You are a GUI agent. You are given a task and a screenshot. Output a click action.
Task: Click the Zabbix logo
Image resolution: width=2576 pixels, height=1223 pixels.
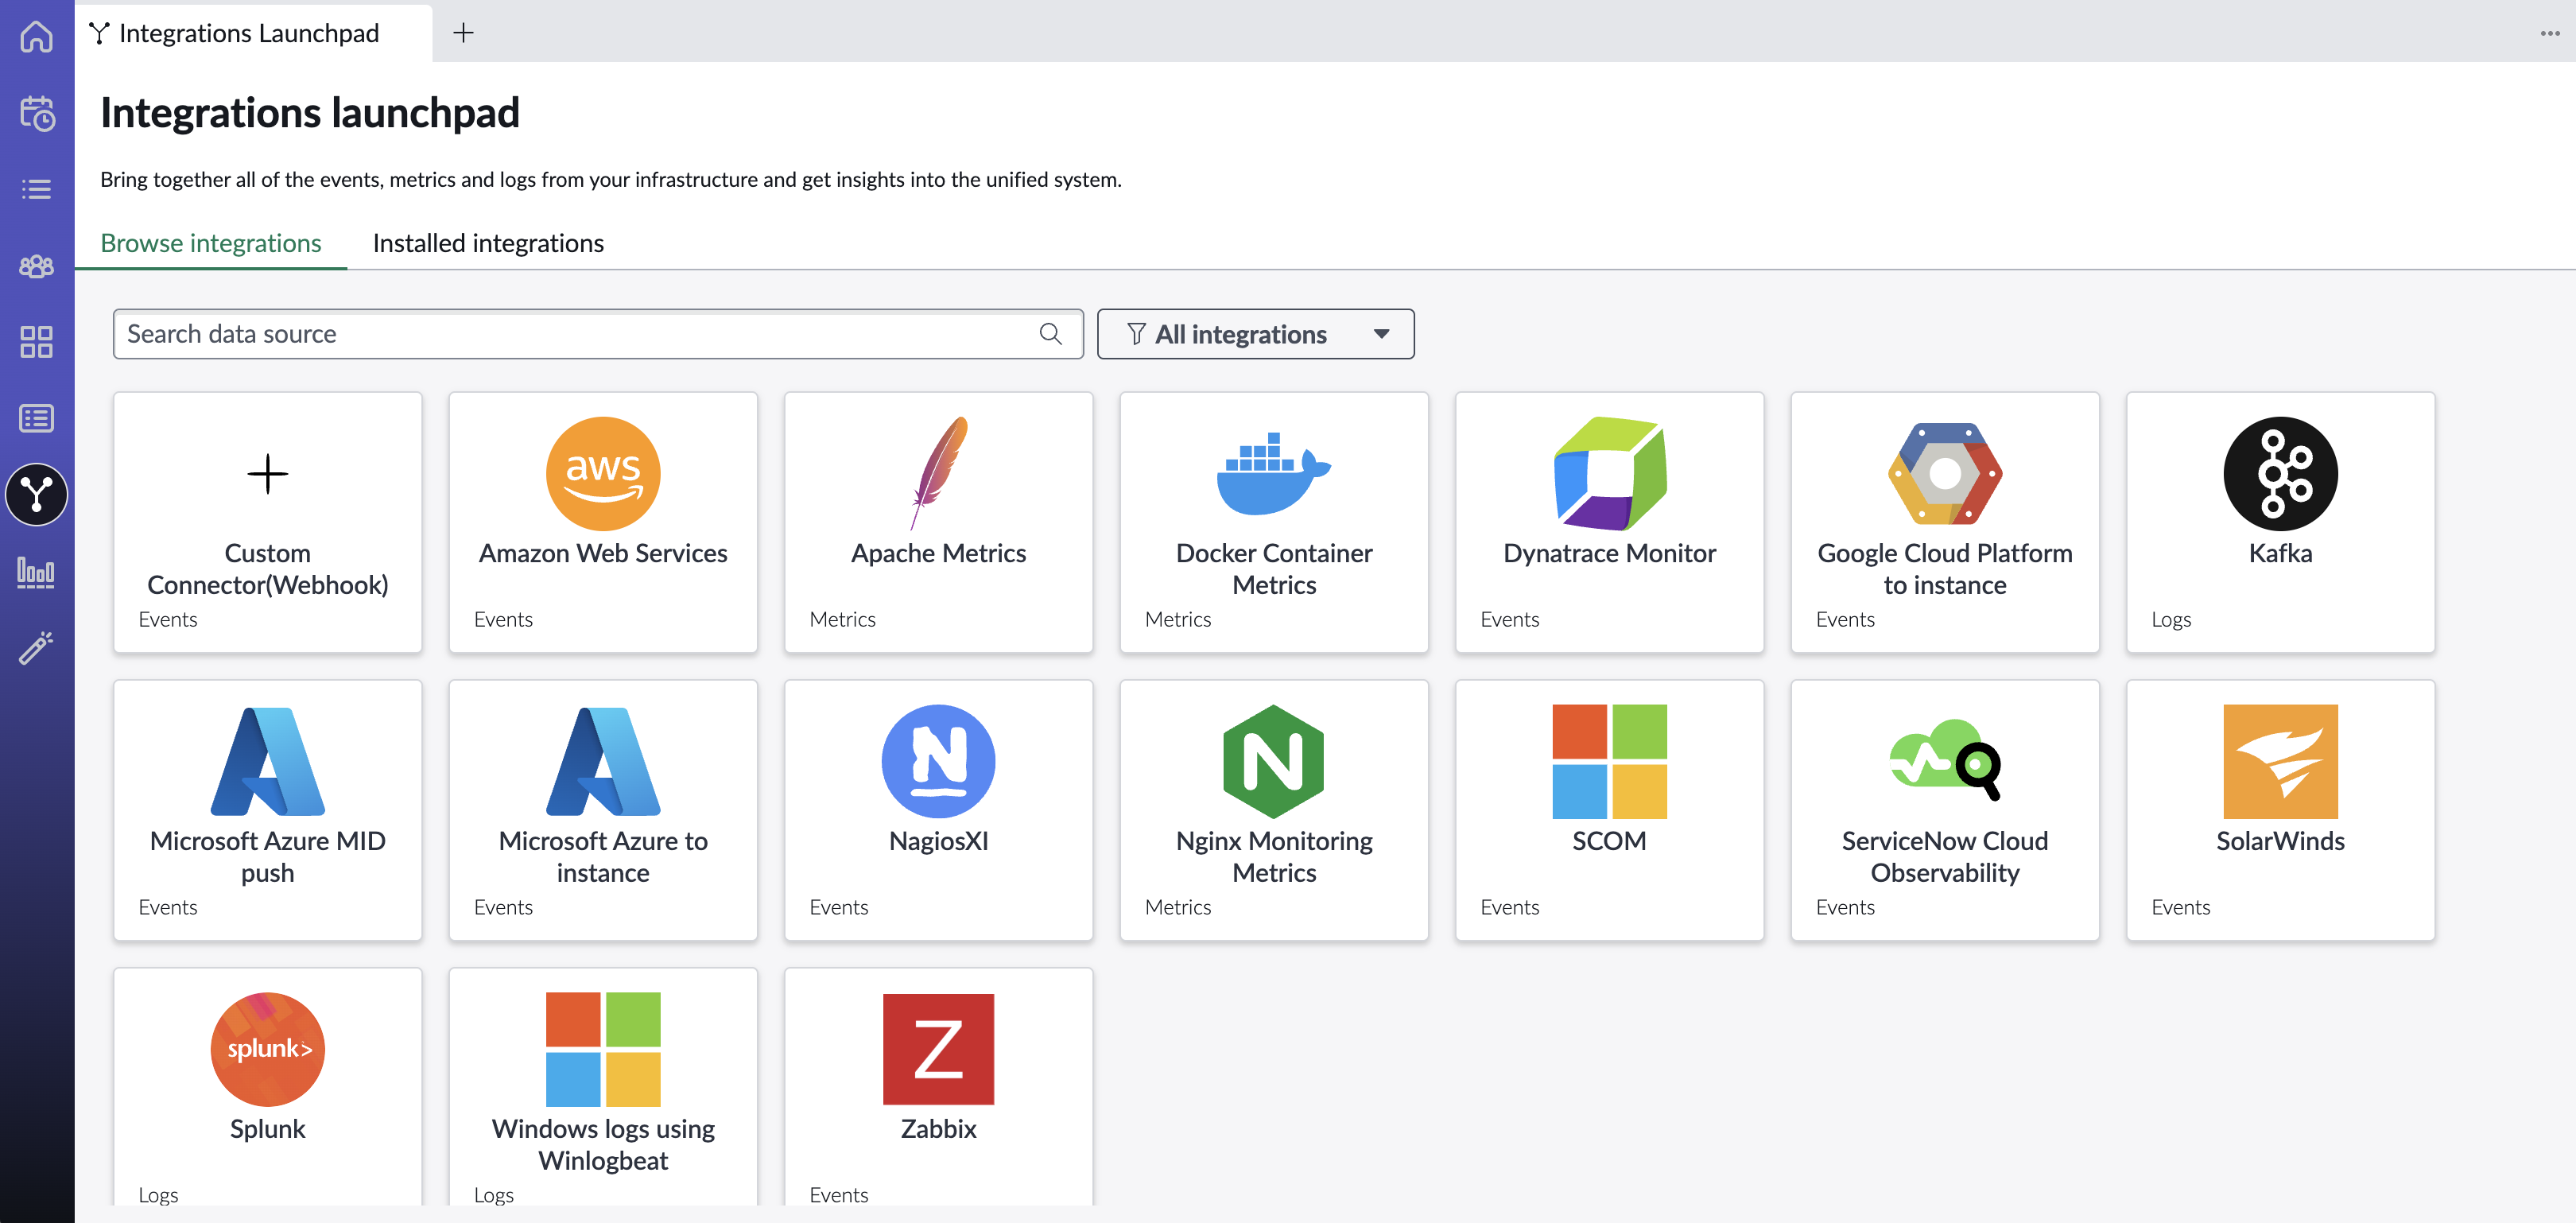coord(939,1049)
